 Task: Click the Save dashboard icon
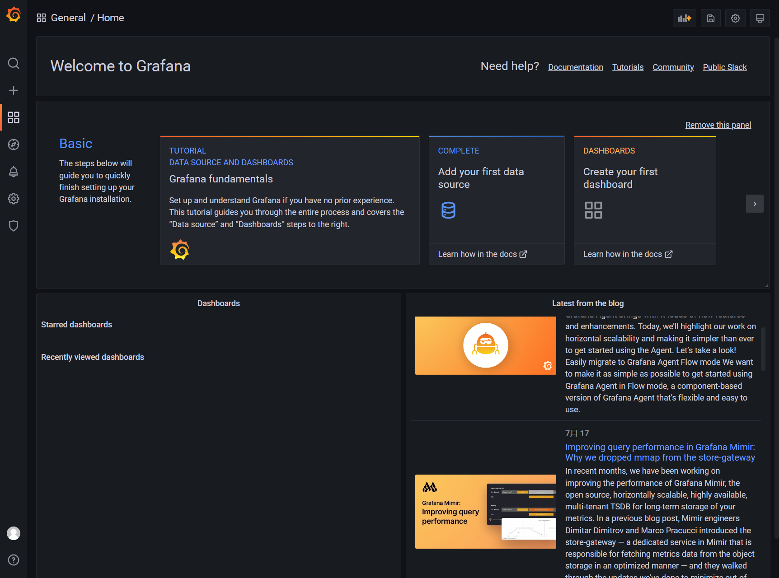711,18
